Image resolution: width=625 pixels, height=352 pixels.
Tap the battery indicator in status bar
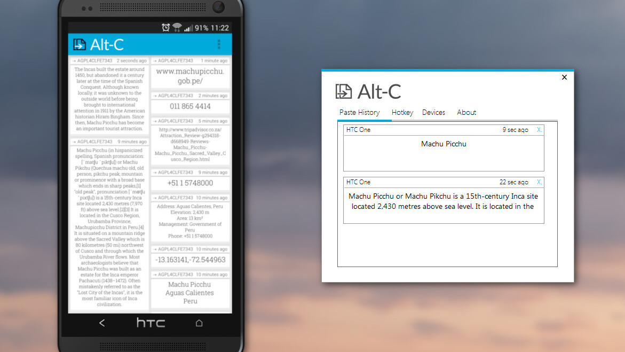(x=201, y=28)
